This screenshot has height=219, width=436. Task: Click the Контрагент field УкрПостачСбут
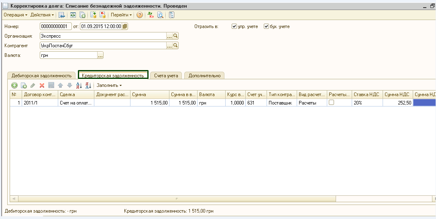click(103, 46)
